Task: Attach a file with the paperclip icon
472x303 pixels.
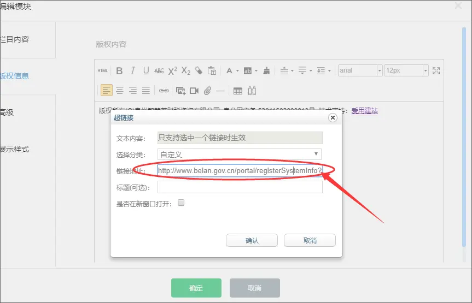Action: coord(207,91)
